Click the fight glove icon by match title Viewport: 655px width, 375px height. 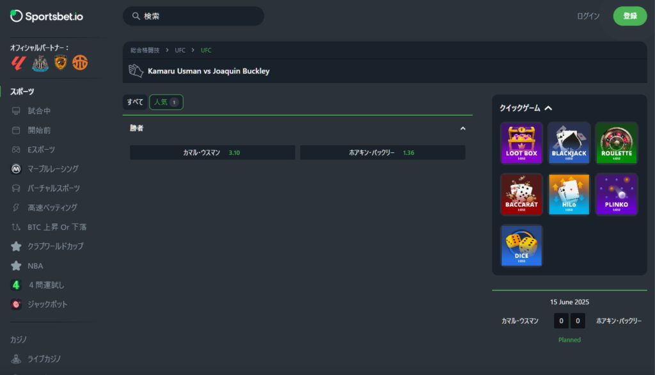coord(136,70)
